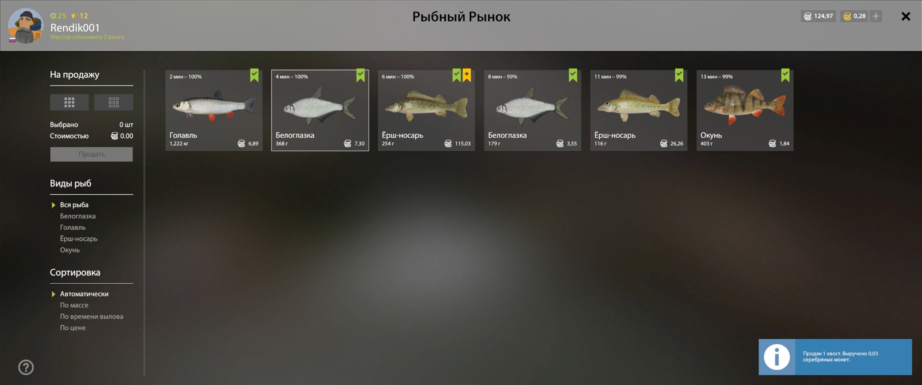Deselect all fish with outlined grid icon
Viewport: 922px width, 385px height.
point(113,102)
